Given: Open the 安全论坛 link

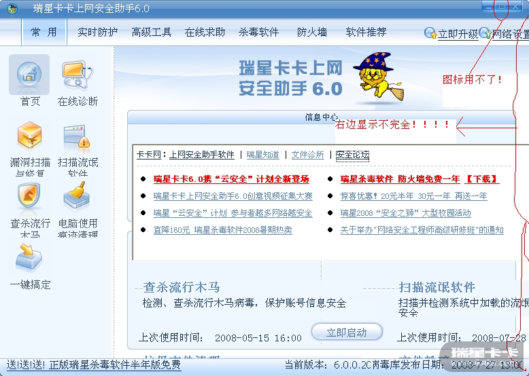Looking at the screenshot, I should pyautogui.click(x=353, y=155).
